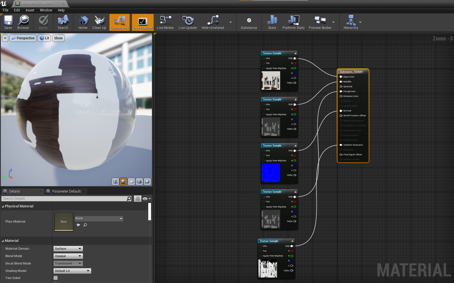Viewport: 454px width, 283px height.
Task: Click the Apply toolbar icon
Action: click(43, 23)
